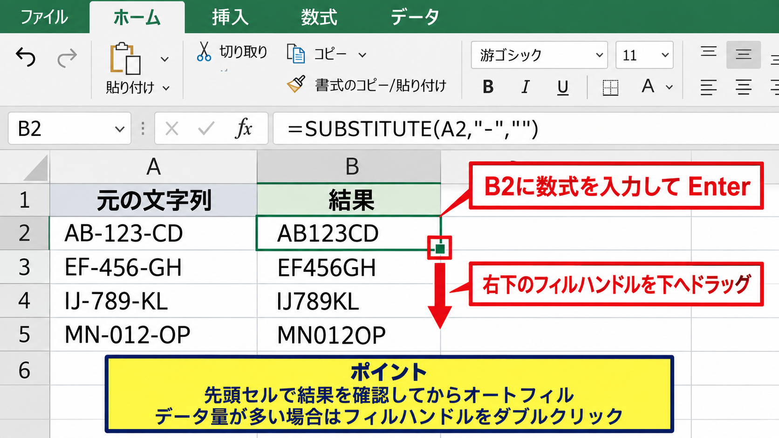Open the データ tab
Viewport: 779px width, 438px height.
click(x=415, y=17)
